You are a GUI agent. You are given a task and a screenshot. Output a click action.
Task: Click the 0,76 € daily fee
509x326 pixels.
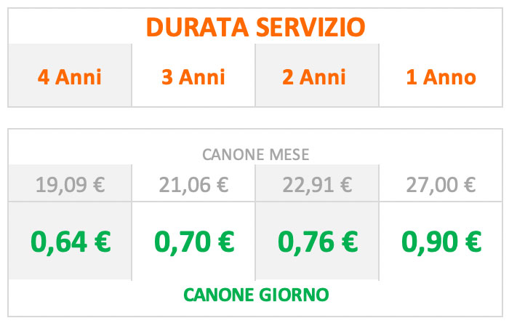pyautogui.click(x=318, y=242)
